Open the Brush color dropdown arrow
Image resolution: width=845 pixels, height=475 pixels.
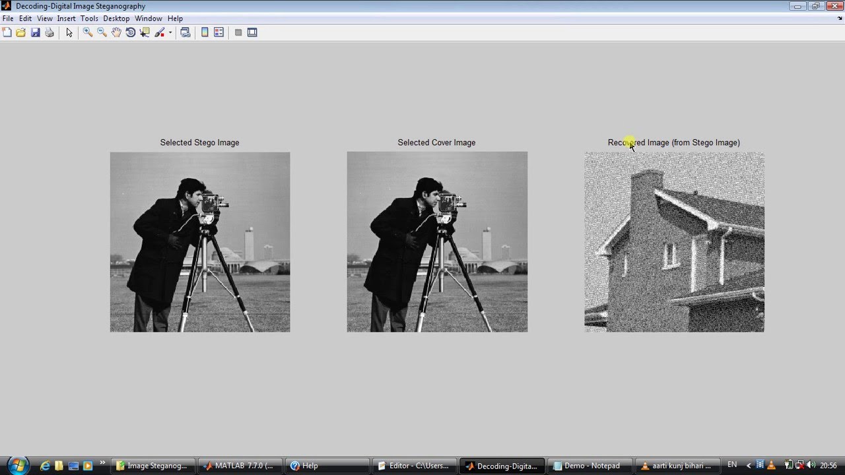tap(170, 32)
